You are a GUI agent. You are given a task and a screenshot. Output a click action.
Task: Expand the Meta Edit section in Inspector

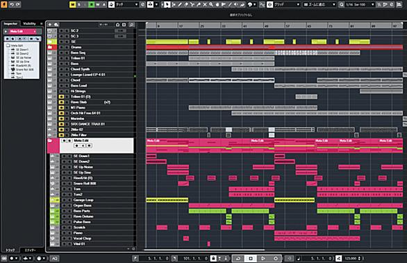pyautogui.click(x=6, y=31)
